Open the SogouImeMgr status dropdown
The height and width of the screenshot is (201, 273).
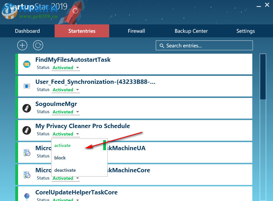tap(66, 112)
